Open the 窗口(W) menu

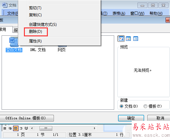[x=137, y=13]
